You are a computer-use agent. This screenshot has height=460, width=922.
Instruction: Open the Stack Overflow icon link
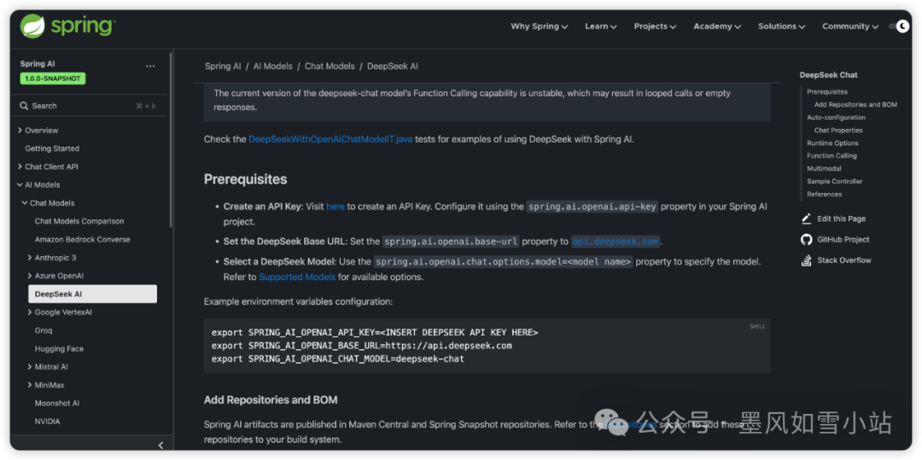(807, 260)
